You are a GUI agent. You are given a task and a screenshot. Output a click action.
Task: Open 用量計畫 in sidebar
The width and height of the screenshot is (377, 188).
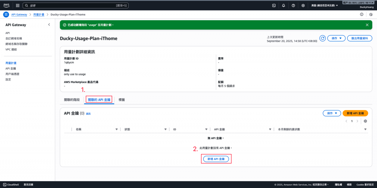click(x=11, y=63)
